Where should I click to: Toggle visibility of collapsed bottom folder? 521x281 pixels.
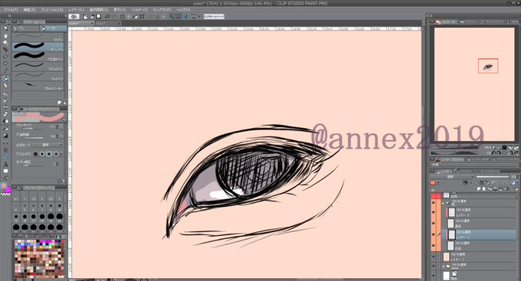click(434, 266)
